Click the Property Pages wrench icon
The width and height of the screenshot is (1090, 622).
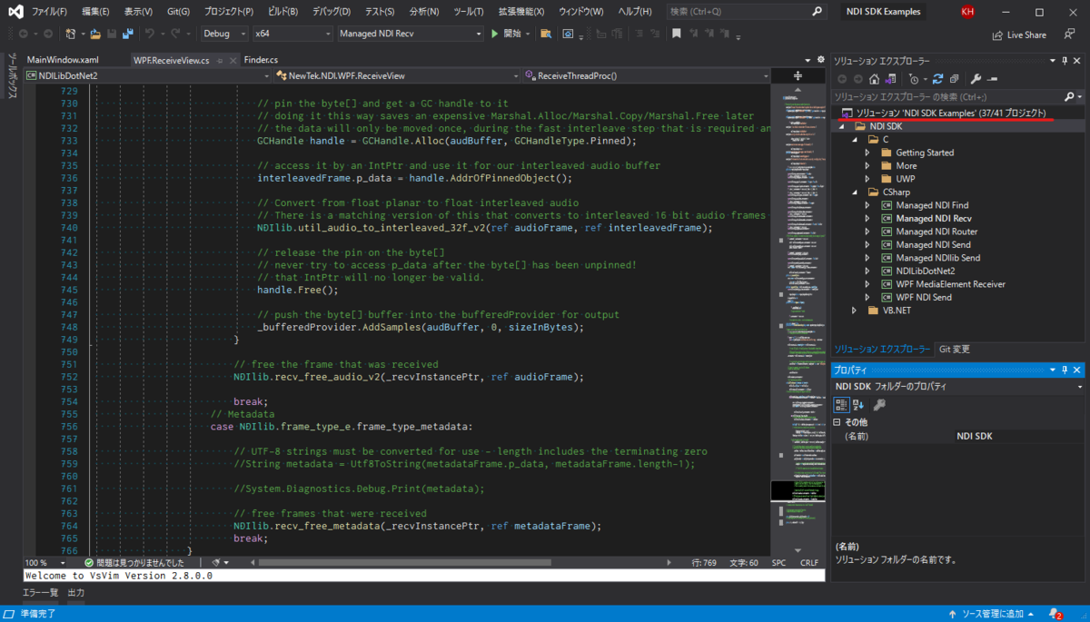point(879,404)
